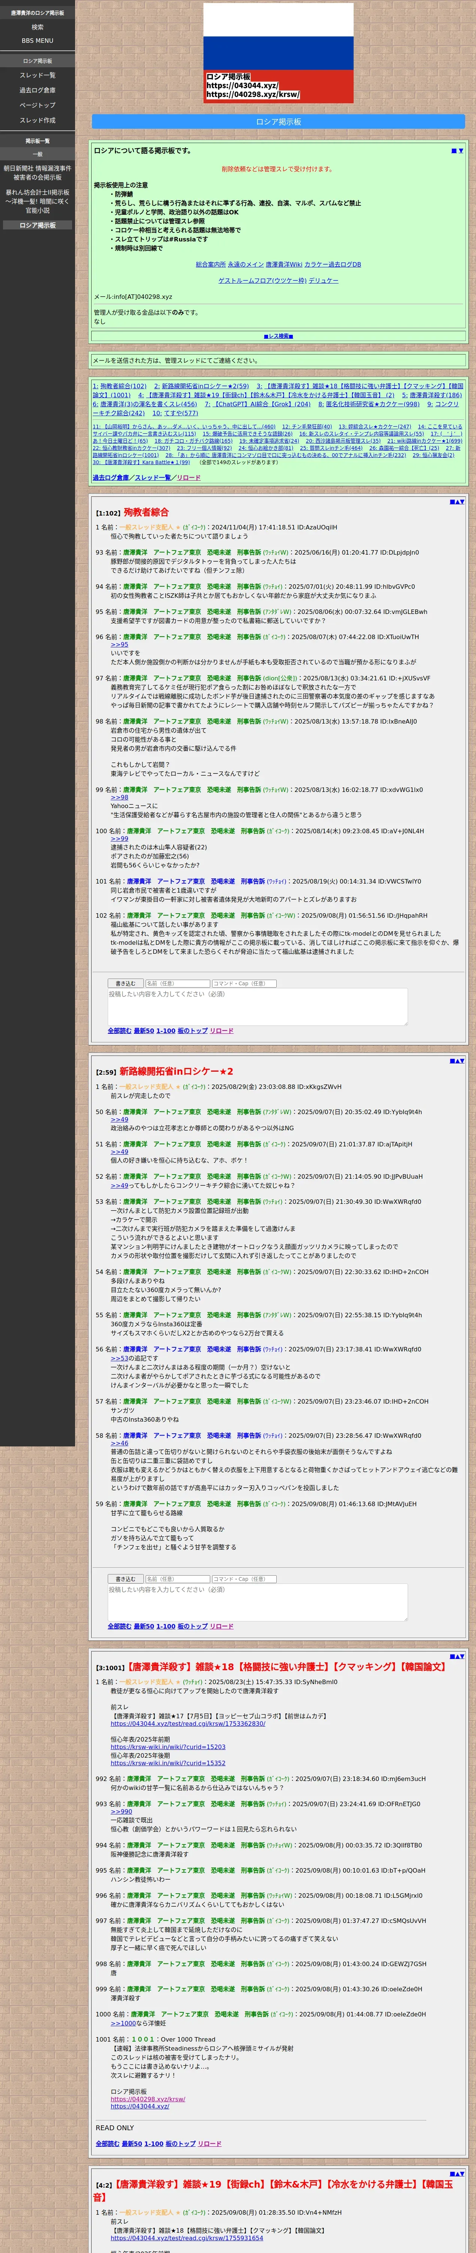Click 1-100 under 殉教者総合 thread

click(x=166, y=1031)
